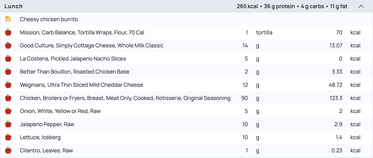Click apple icon for Good Culture Cottage Cheese
The image size is (373, 158).
coord(8,45)
